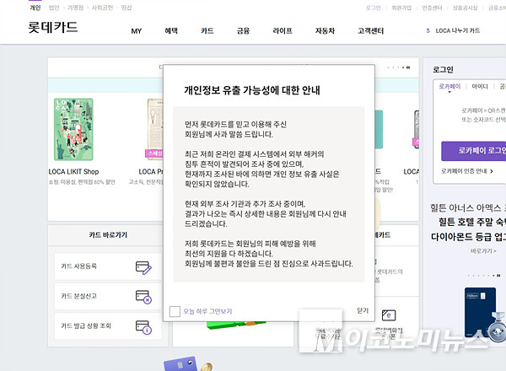This screenshot has height=371, width=506.
Task: Click the 카드 분실신고 row label
Action: [78, 296]
